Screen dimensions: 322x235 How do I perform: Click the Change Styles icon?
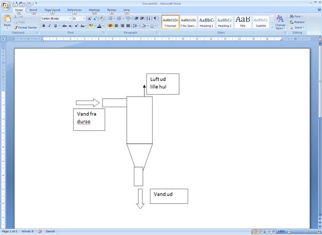pos(280,22)
